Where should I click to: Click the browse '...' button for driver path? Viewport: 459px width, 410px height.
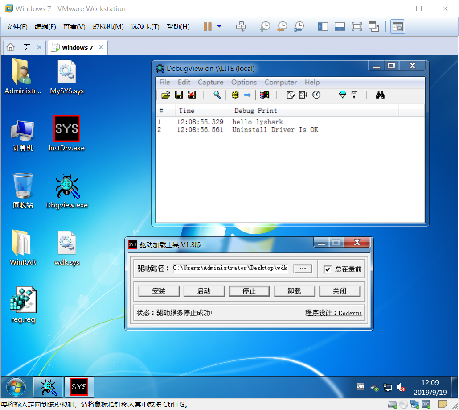pyautogui.click(x=303, y=269)
